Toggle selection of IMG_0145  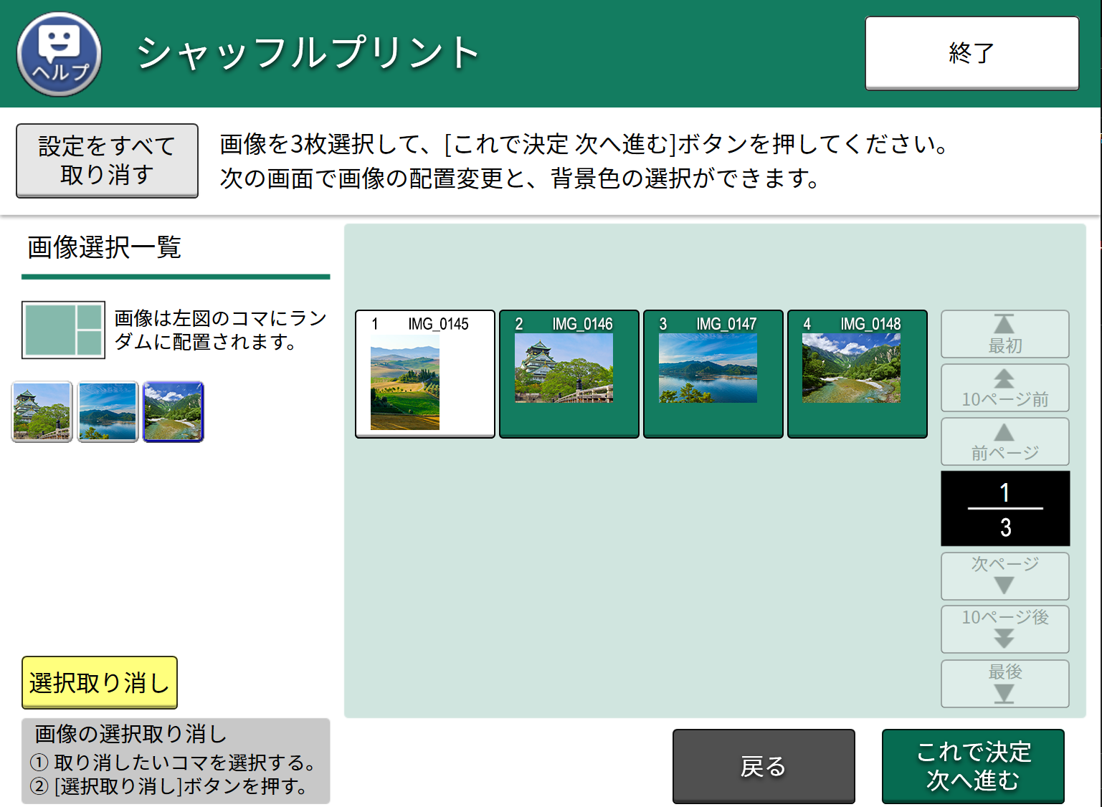pyautogui.click(x=424, y=373)
